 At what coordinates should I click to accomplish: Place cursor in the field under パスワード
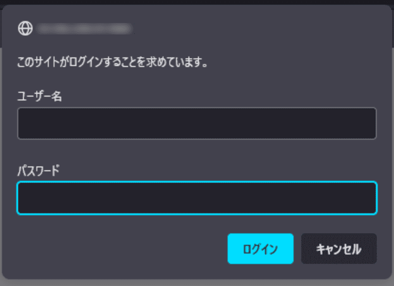tap(197, 198)
